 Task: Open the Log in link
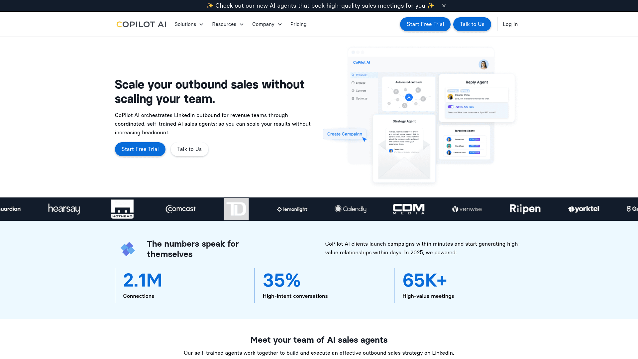[510, 24]
